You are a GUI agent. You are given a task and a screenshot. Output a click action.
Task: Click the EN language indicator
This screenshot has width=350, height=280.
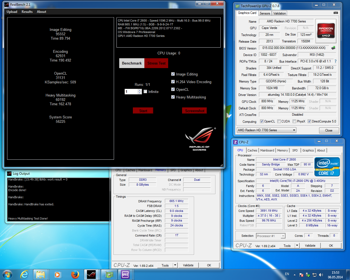pyautogui.click(x=287, y=274)
